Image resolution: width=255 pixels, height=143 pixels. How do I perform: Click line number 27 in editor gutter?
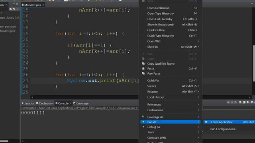pos(25,80)
